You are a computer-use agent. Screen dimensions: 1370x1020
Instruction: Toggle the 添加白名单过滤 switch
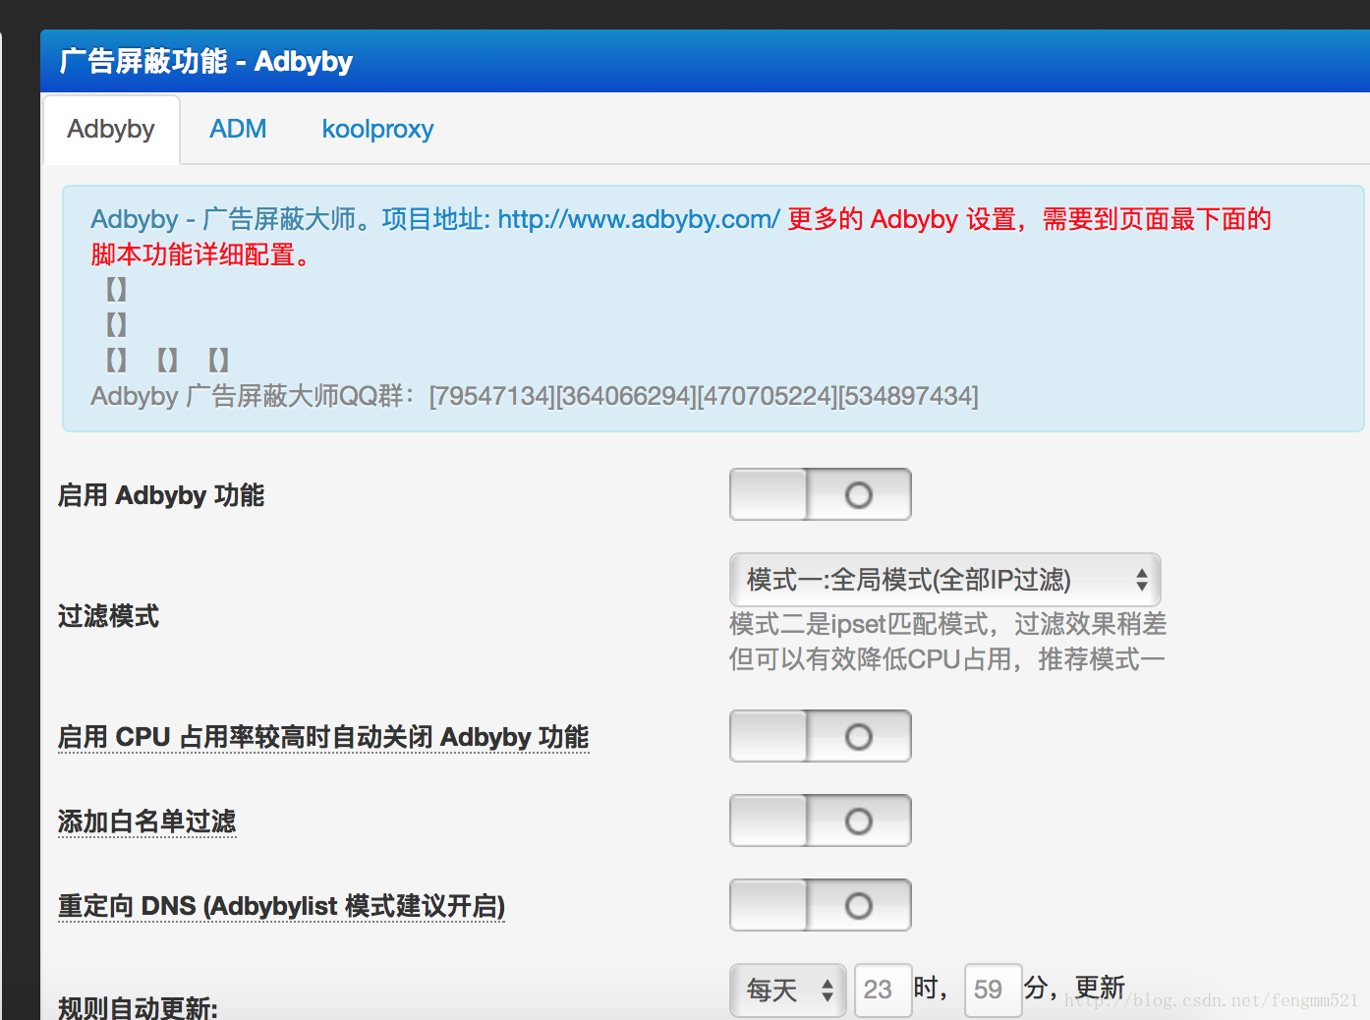point(820,821)
